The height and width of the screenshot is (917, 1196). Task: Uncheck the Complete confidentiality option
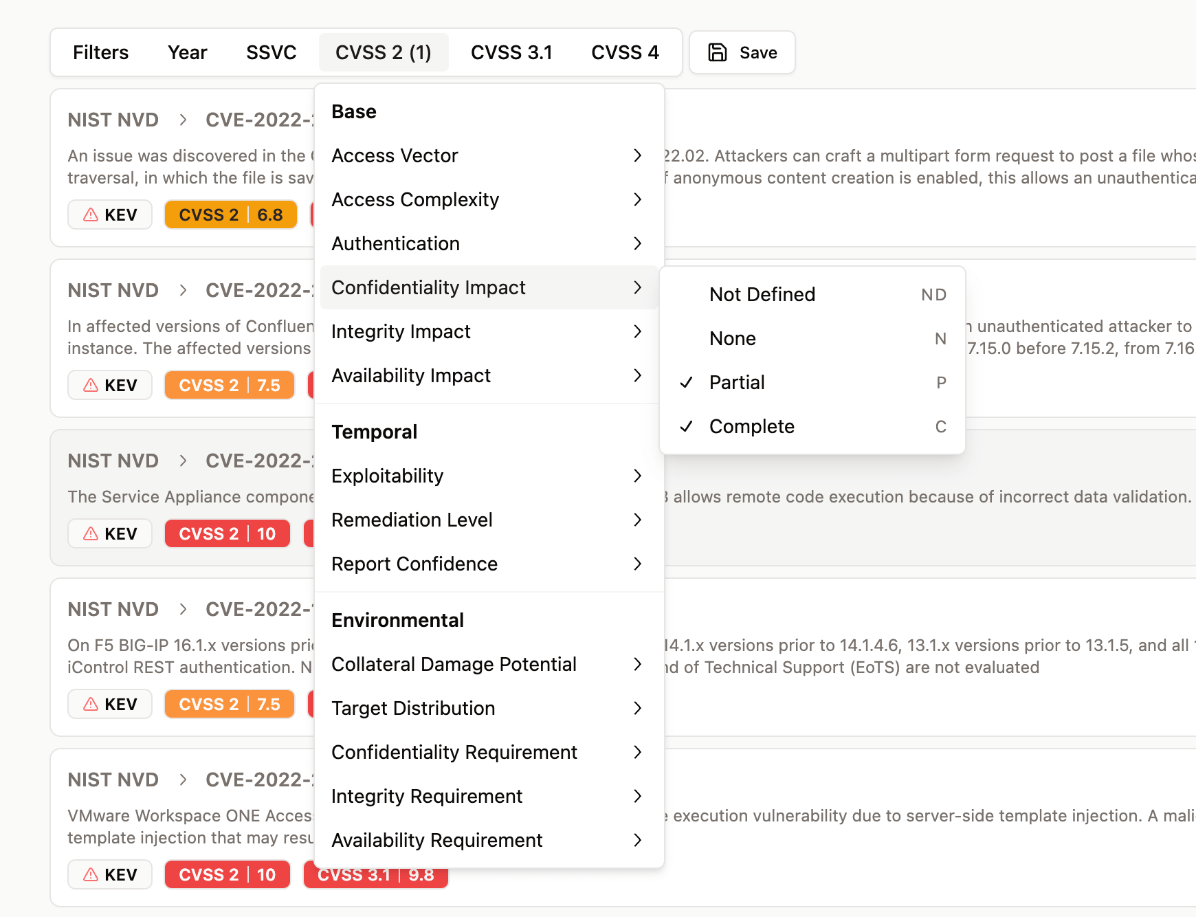[751, 427]
